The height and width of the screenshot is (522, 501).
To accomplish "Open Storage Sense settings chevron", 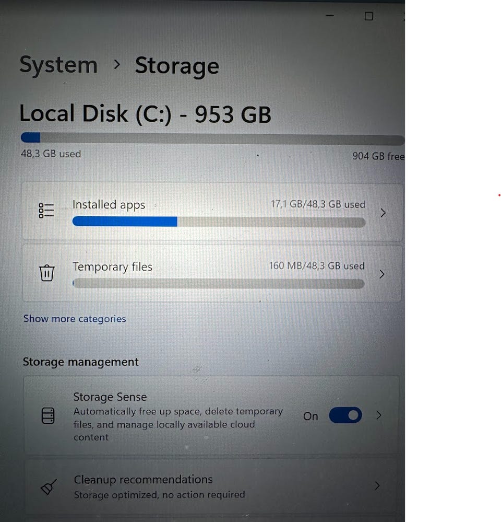I will pyautogui.click(x=379, y=415).
